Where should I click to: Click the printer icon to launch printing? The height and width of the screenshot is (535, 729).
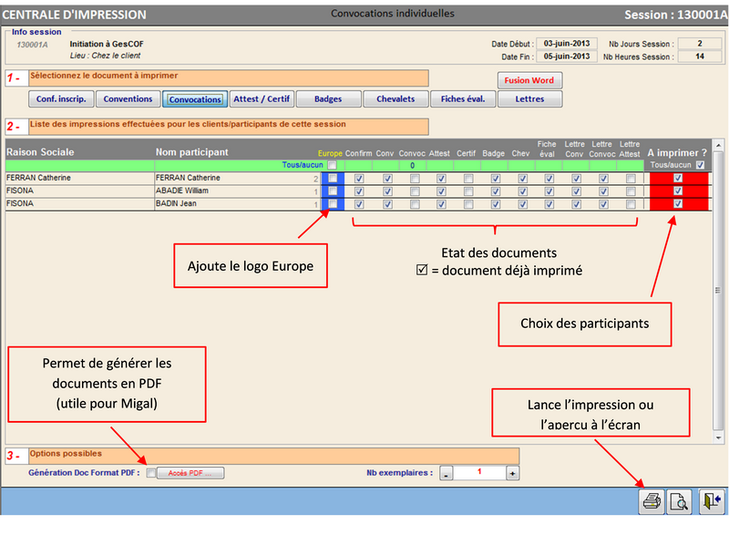[x=652, y=499]
